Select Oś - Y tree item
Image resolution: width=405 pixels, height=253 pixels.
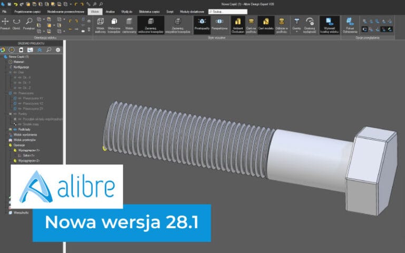click(26, 83)
